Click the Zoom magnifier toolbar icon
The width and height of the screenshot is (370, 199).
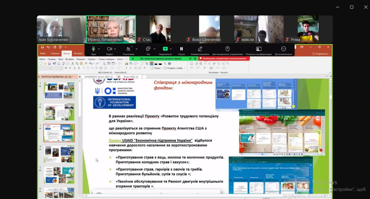pos(165,64)
